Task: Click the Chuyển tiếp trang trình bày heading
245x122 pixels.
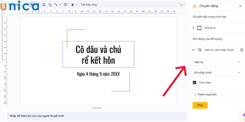Action: tap(209, 17)
